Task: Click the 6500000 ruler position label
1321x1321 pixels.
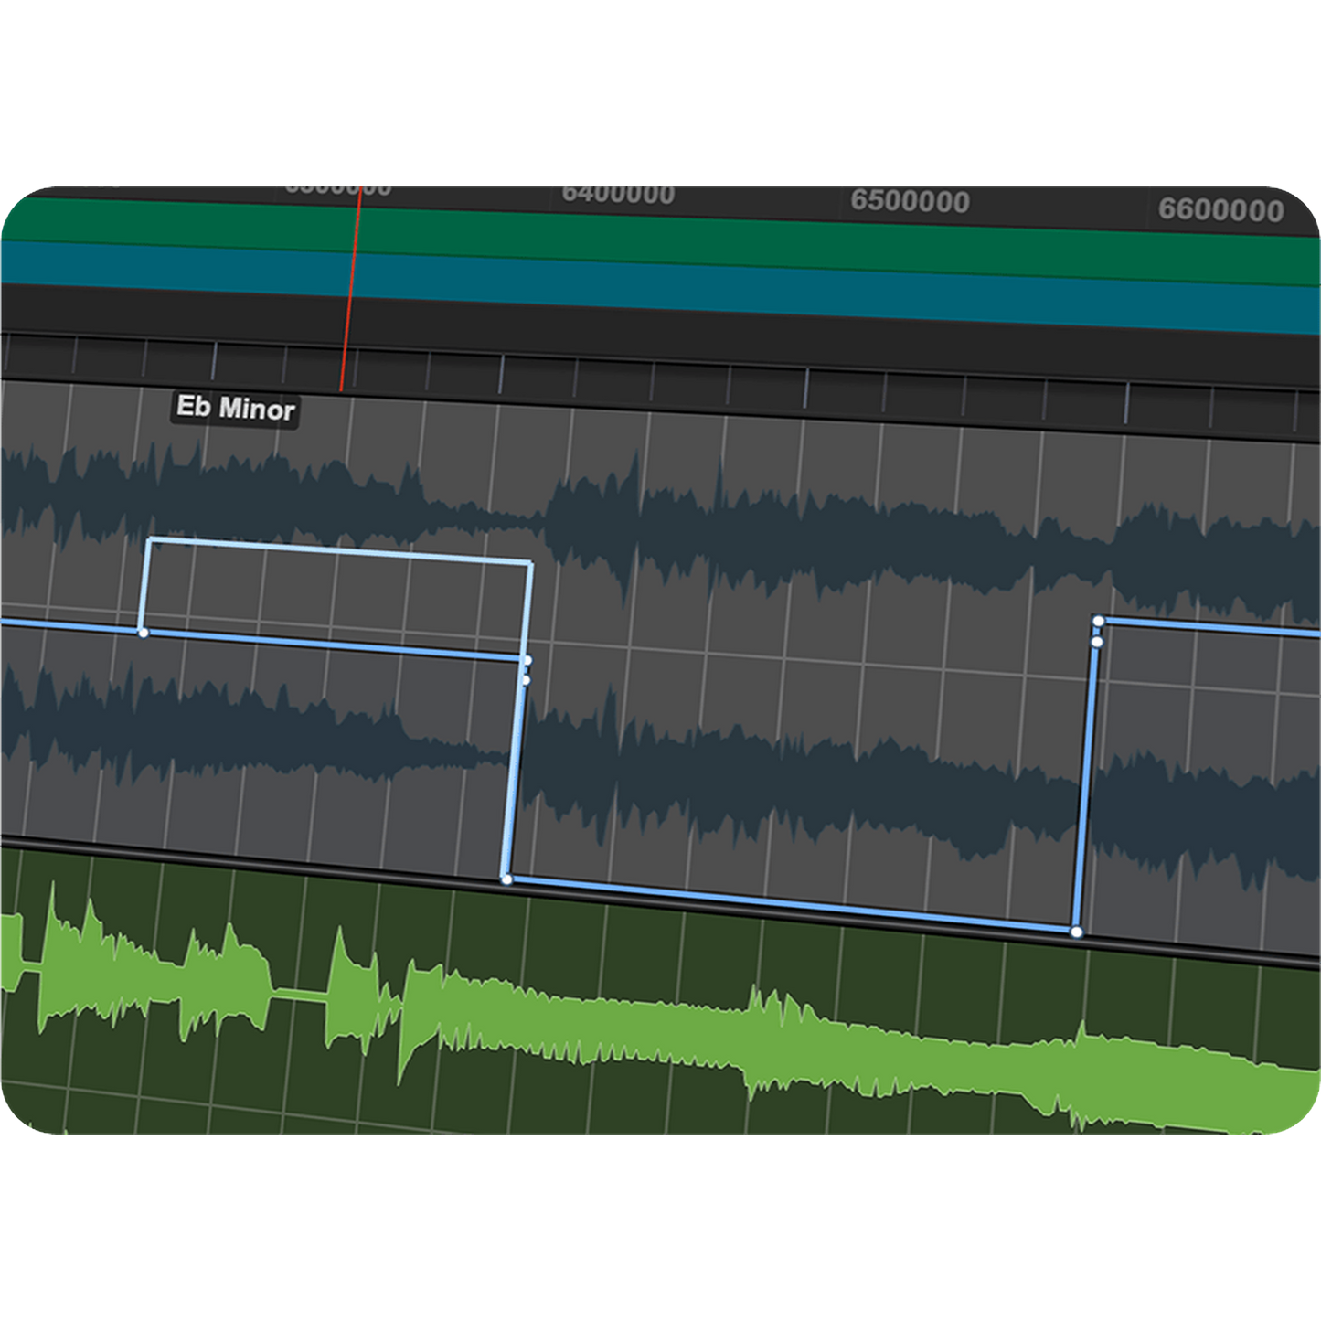Action: [x=910, y=201]
